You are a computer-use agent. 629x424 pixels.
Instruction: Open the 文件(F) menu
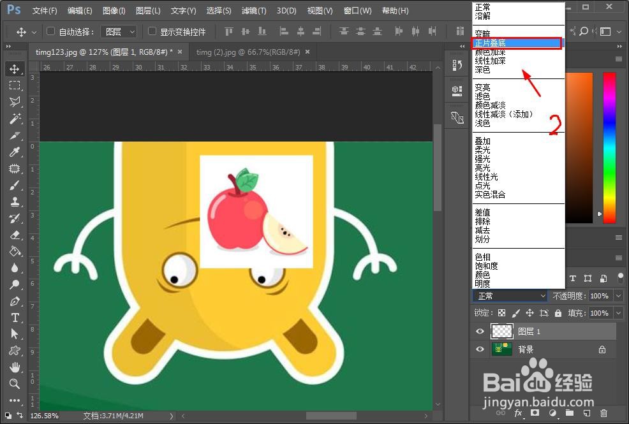[45, 11]
